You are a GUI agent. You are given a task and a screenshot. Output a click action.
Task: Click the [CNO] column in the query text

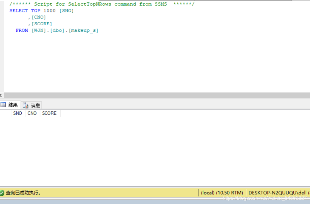point(39,17)
